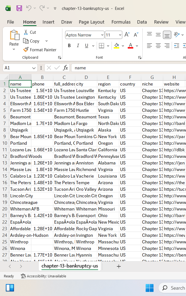The image size is (186, 296).
Task: Click the Excel app logo icon
Action: [8, 8]
